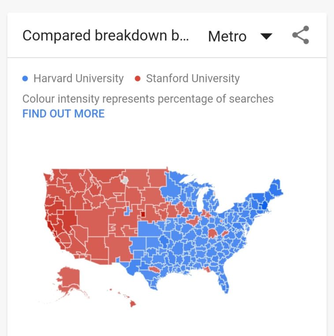Click the 'Compared breakdown b...' card title
The image size is (334, 336).
pyautogui.click(x=105, y=36)
